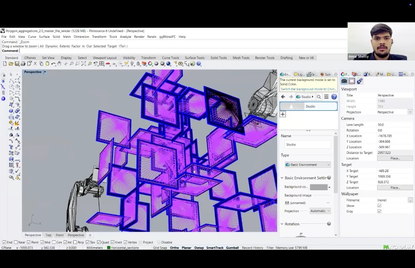415x268 pixels.
Task: Collapse the Rotation section
Action: pos(282,224)
